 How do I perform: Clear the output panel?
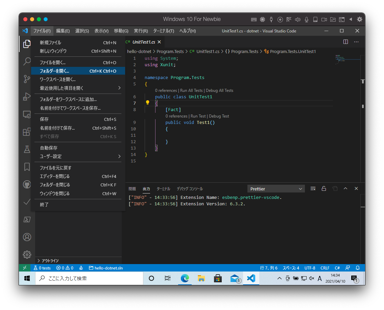pyautogui.click(x=313, y=189)
